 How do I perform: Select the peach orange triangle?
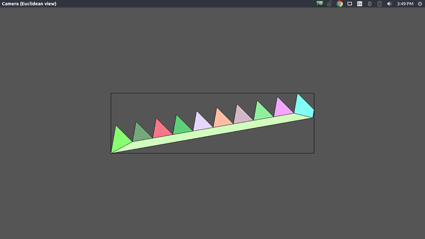click(x=222, y=119)
